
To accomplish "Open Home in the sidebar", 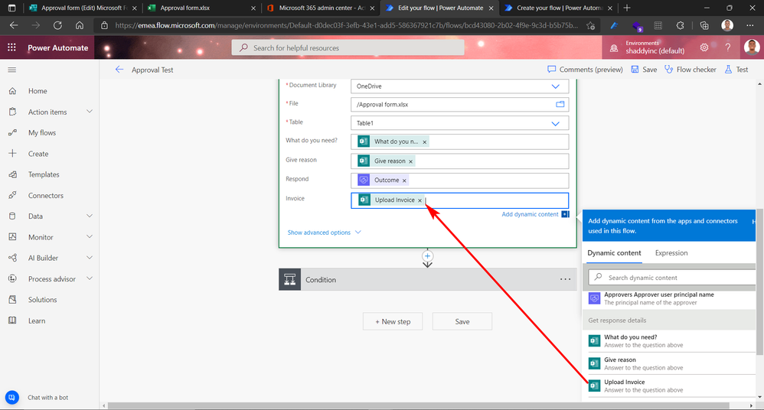I will (x=38, y=91).
